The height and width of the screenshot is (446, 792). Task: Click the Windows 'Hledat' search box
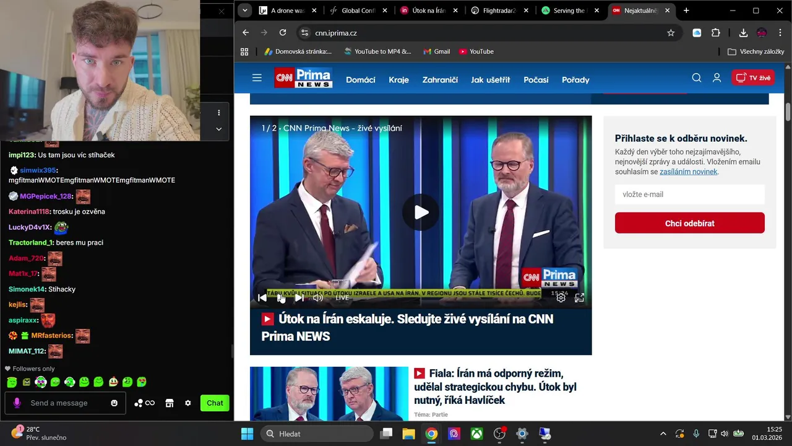[x=317, y=434]
